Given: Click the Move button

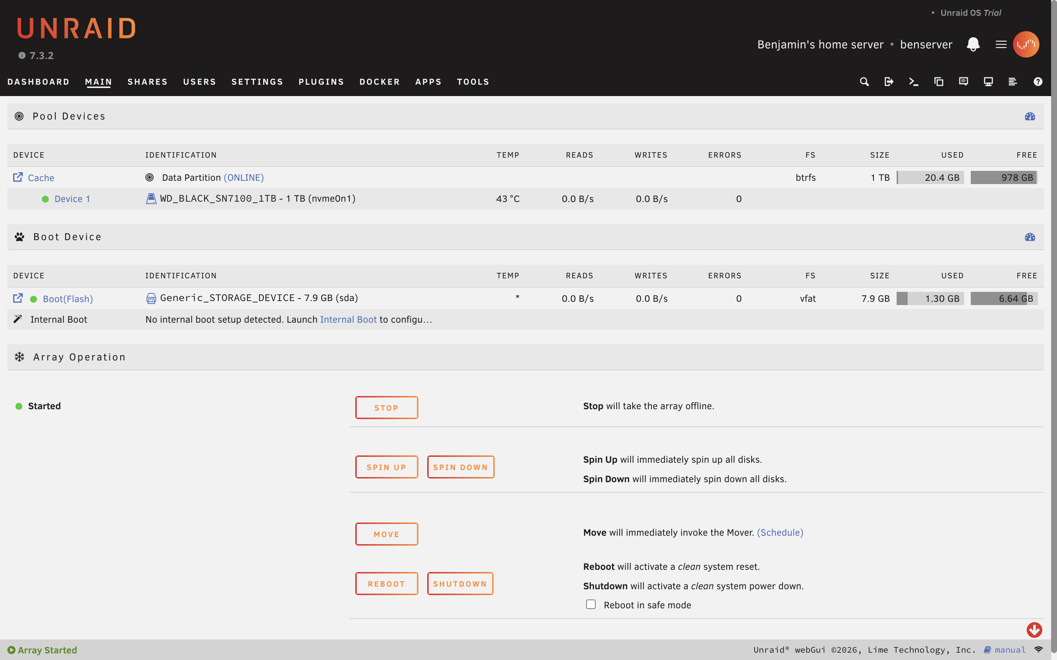Looking at the screenshot, I should click(386, 534).
